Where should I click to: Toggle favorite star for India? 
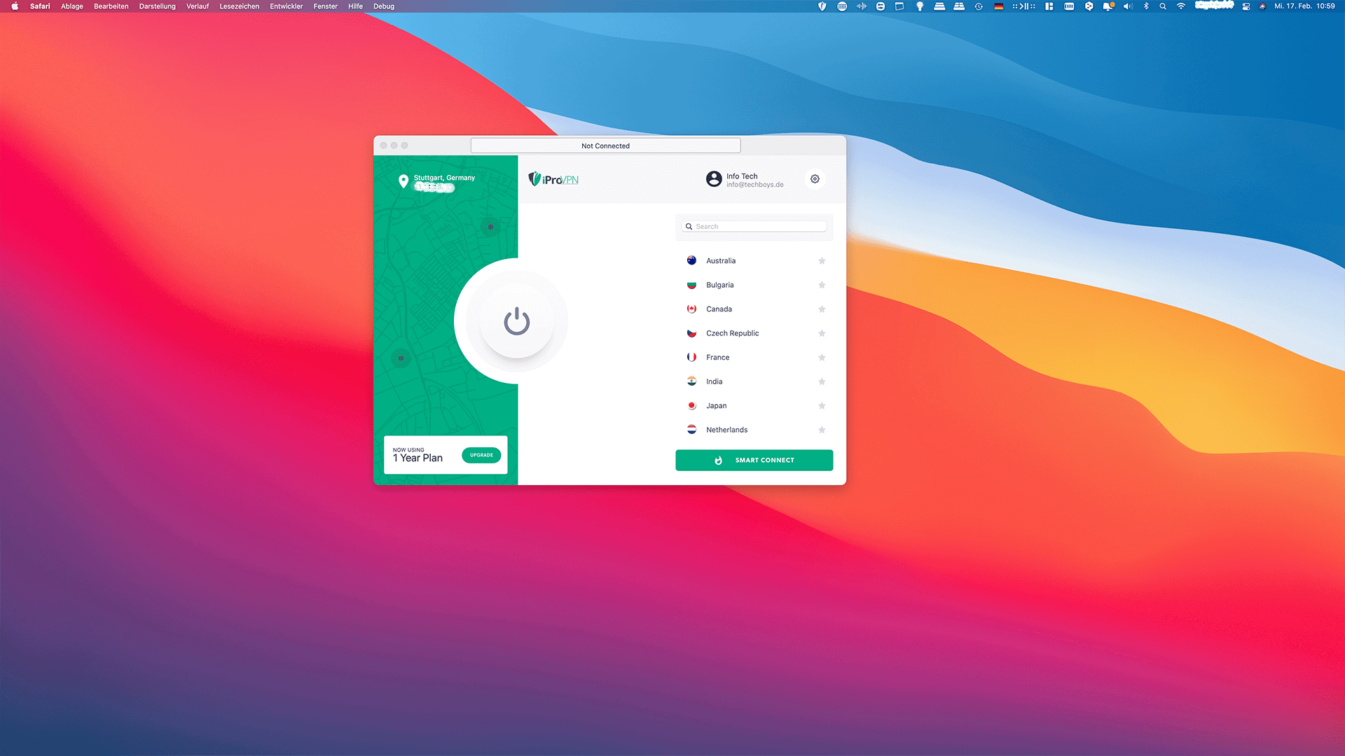point(821,381)
